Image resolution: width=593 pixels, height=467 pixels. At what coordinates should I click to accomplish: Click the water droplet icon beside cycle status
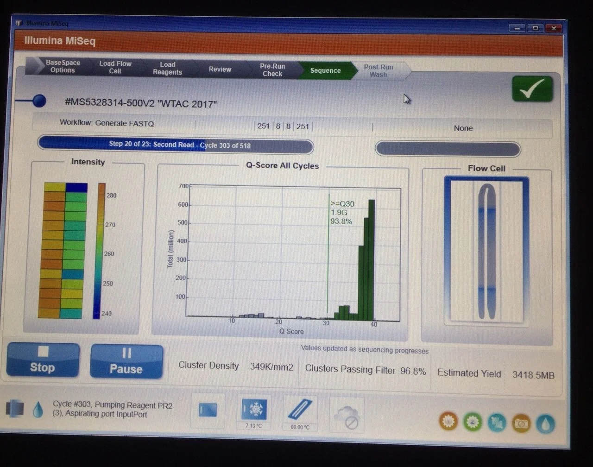click(x=38, y=409)
